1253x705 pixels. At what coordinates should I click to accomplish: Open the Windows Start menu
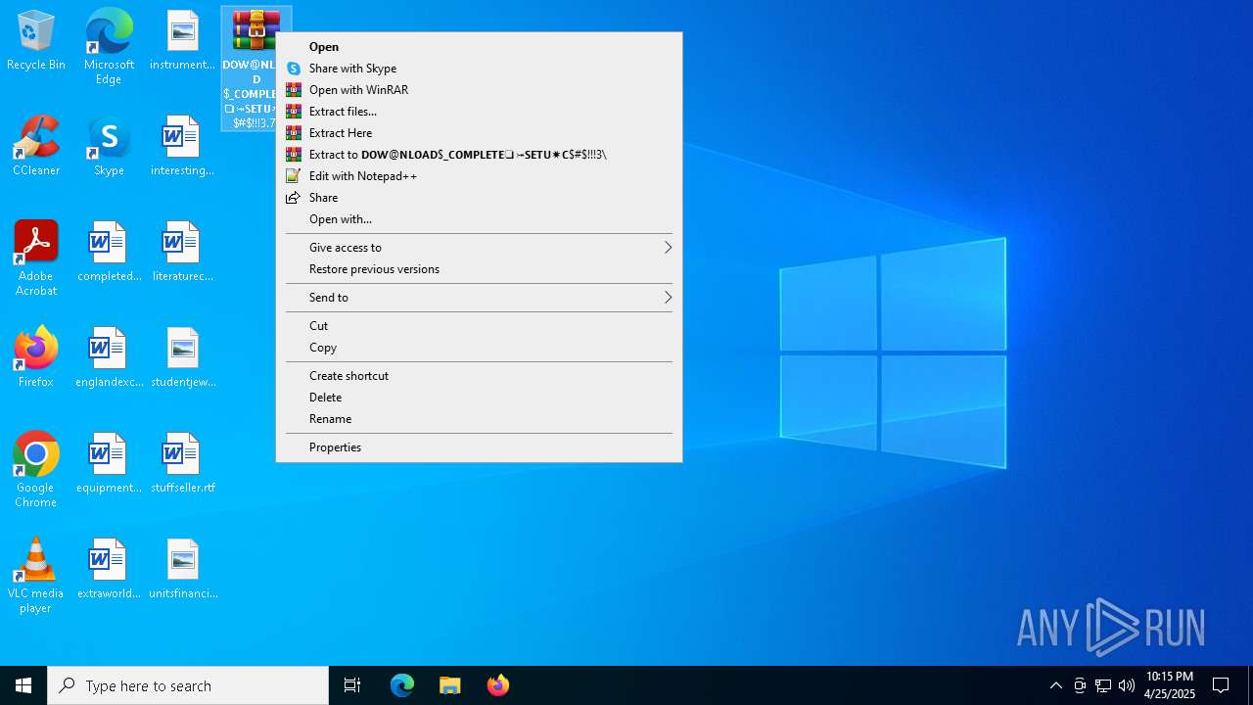[23, 685]
